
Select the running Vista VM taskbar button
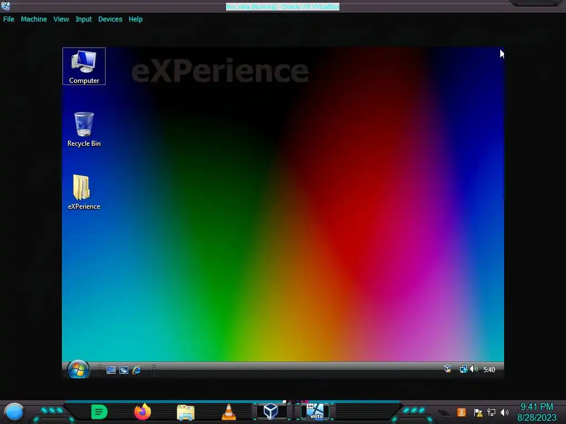[x=316, y=411]
